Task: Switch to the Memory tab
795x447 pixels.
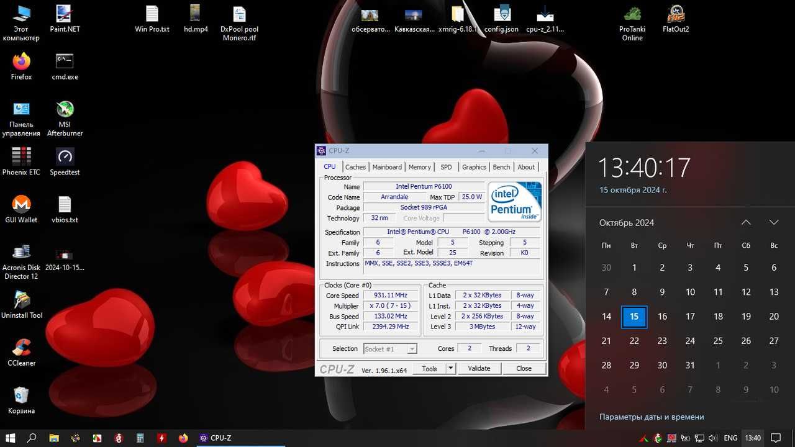Action: pyautogui.click(x=420, y=167)
